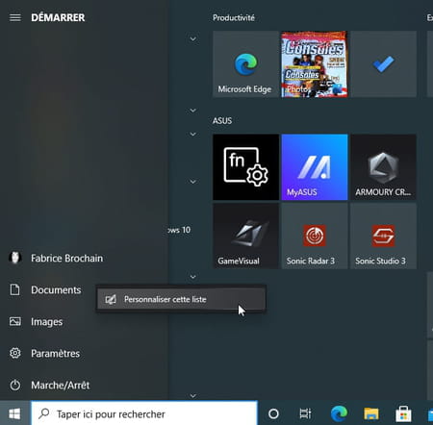Expand the chevron just above the taskbar
Screen dimensions: 433x425
pos(192,396)
